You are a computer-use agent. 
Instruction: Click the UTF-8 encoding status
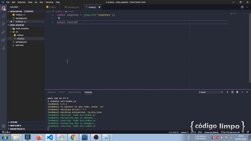click(193, 132)
